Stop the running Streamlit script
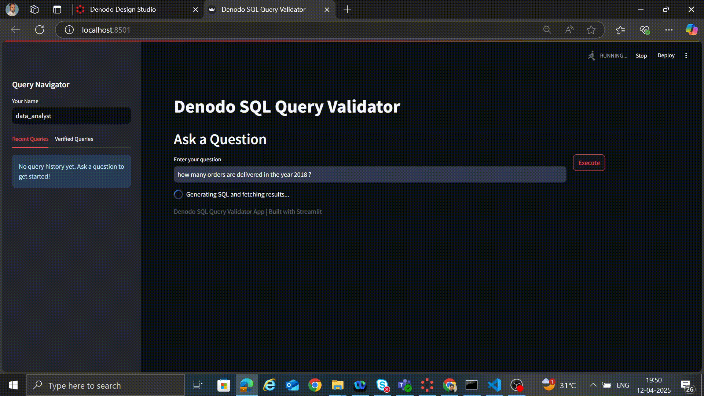Image resolution: width=704 pixels, height=396 pixels. click(x=641, y=56)
